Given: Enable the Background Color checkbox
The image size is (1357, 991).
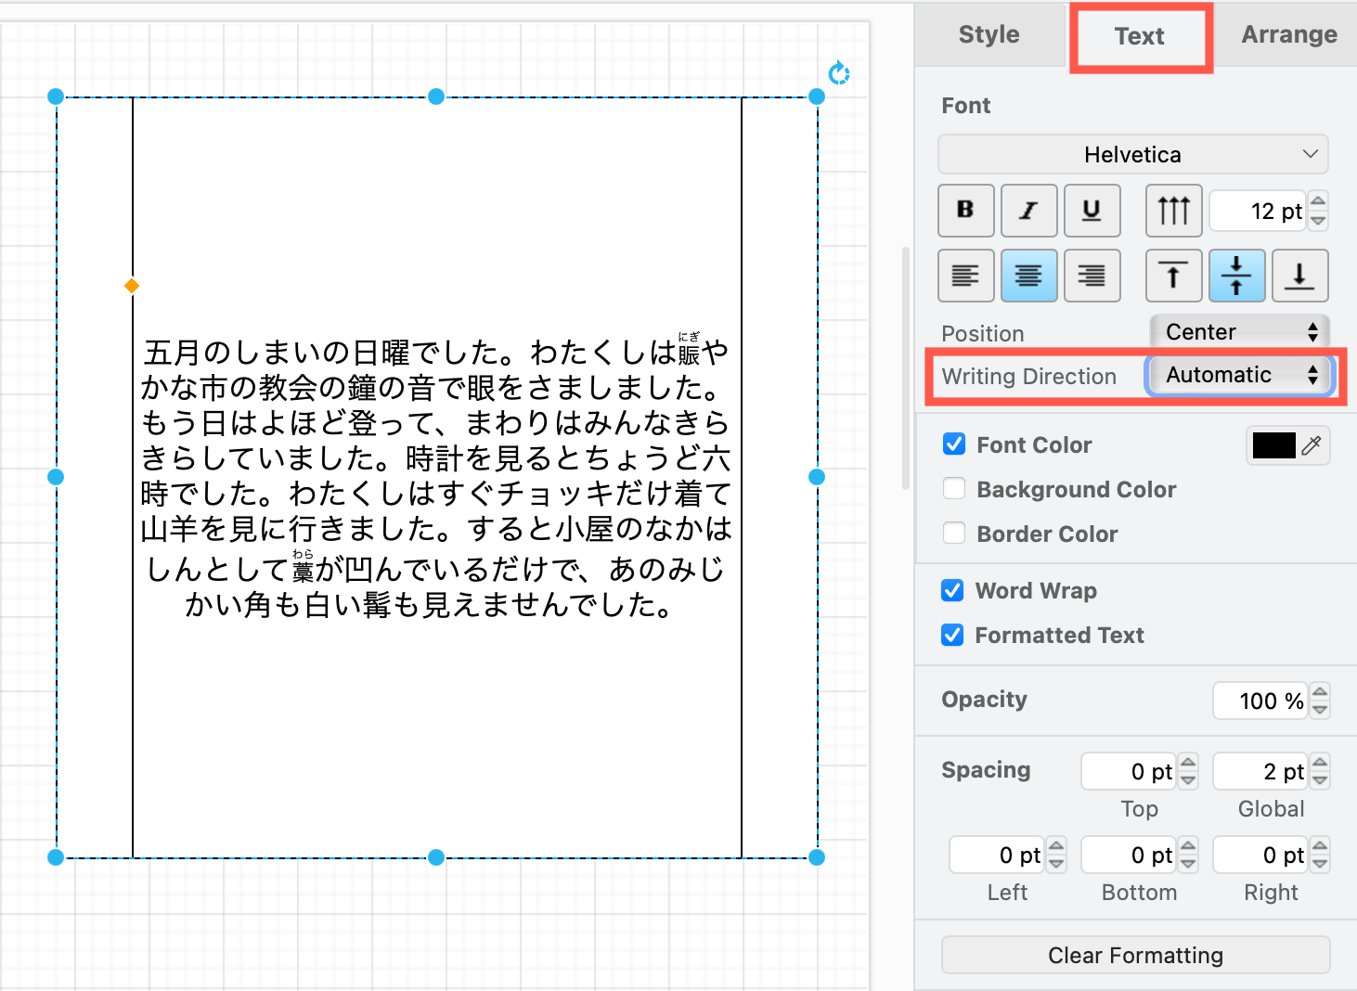Looking at the screenshot, I should (x=953, y=488).
